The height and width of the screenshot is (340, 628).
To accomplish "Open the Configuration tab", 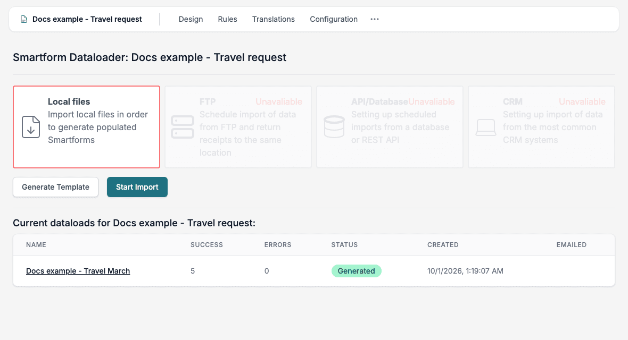I will pyautogui.click(x=334, y=19).
